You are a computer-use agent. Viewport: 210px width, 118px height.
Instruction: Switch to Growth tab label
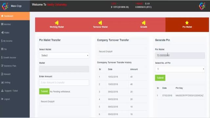tap(144, 27)
